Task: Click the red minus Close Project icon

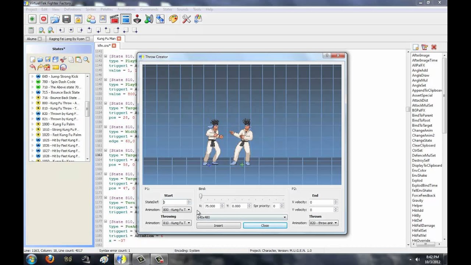Action: (43, 19)
